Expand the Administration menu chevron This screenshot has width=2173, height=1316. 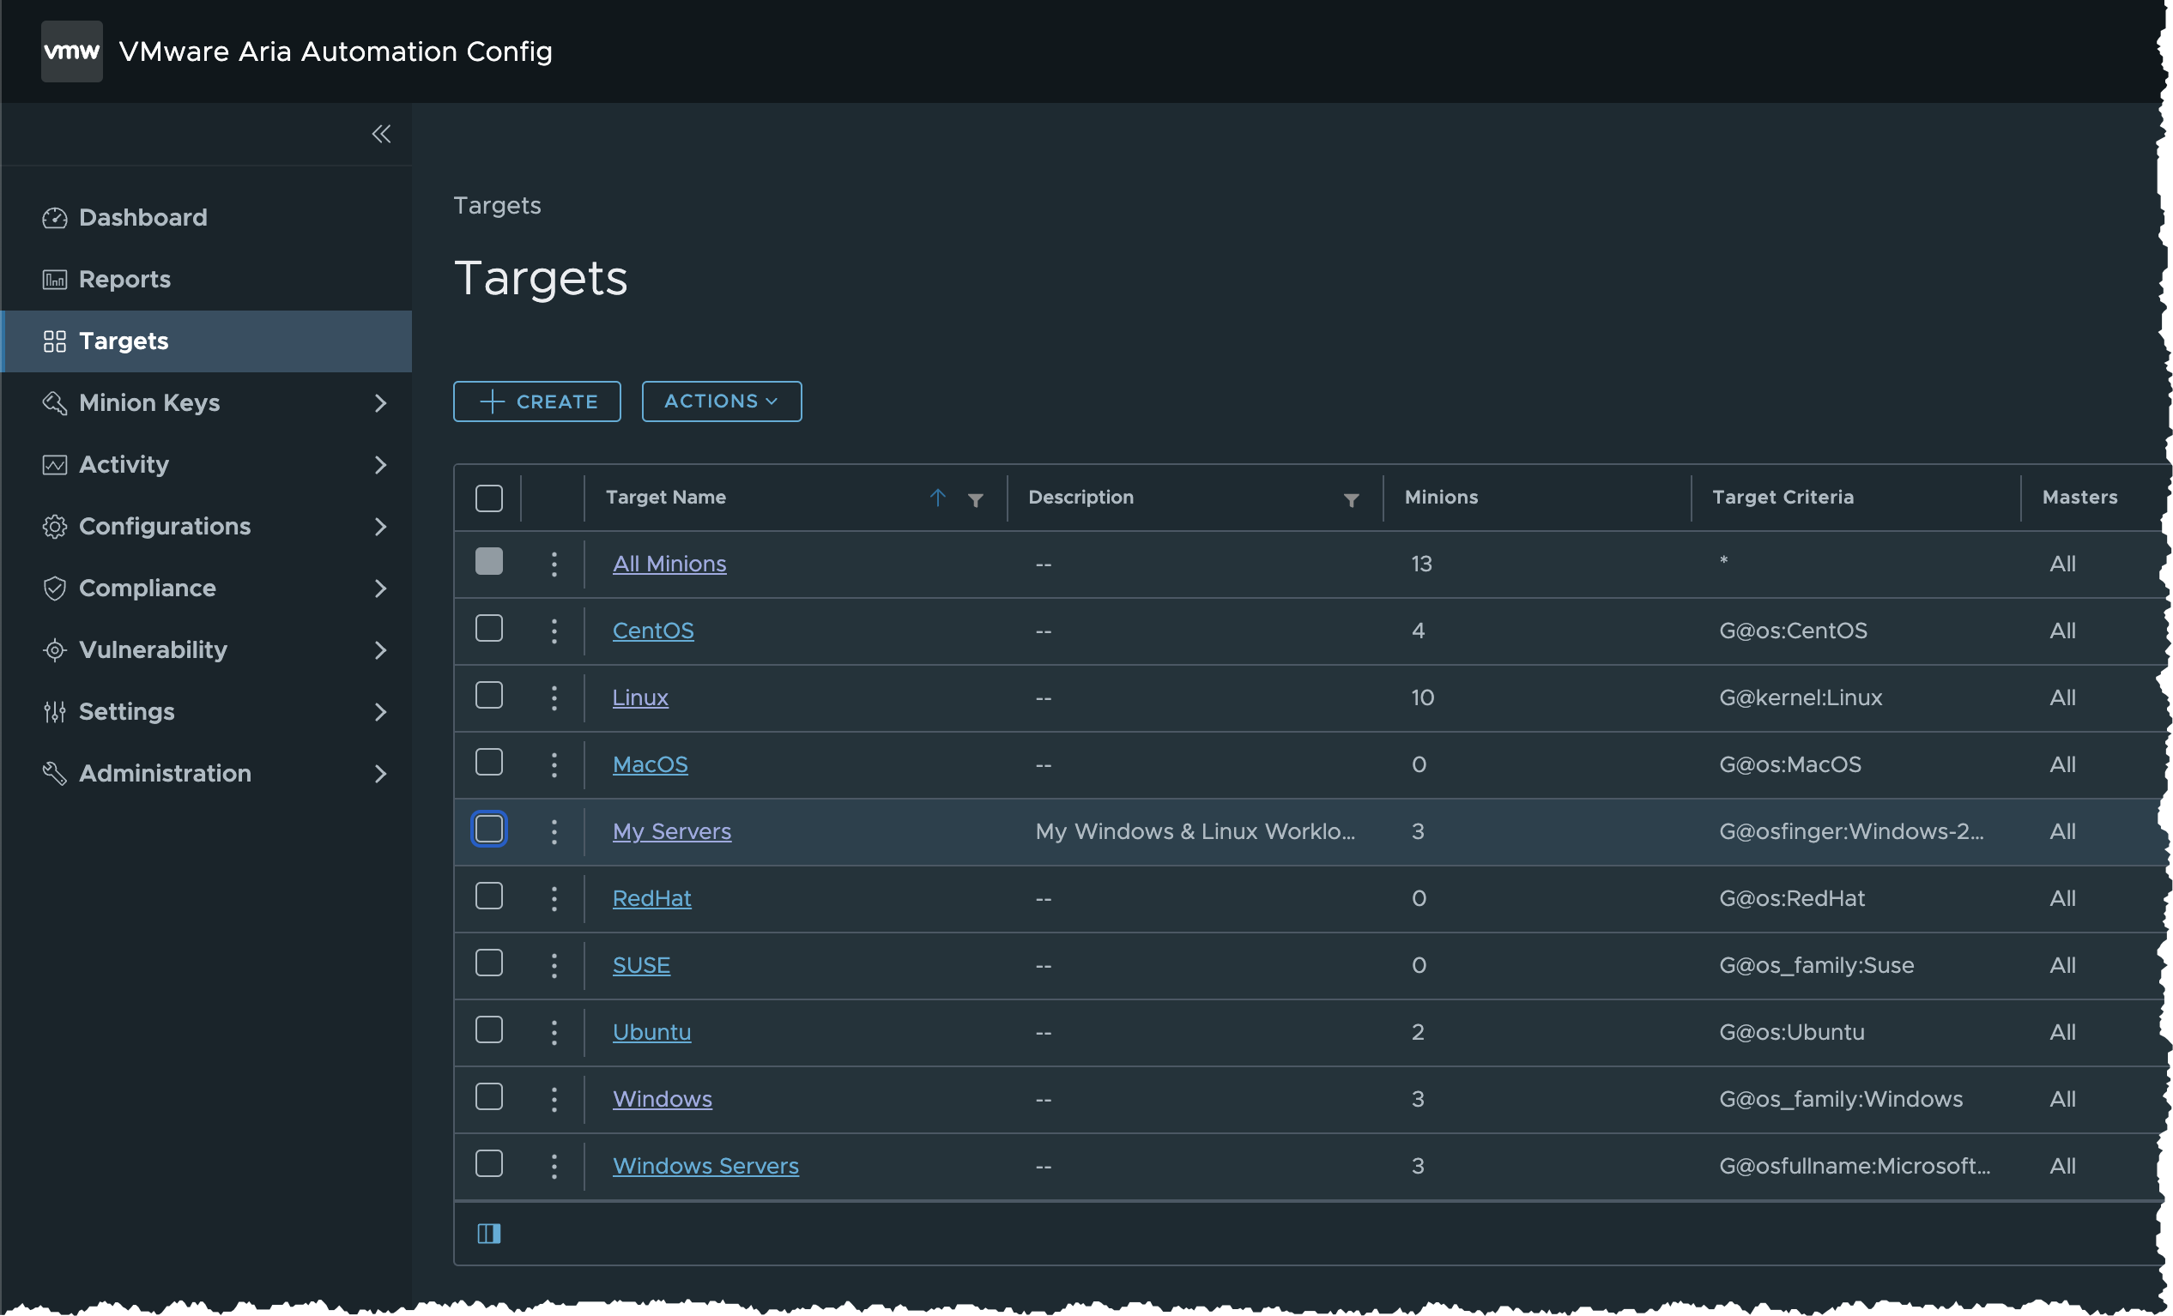380,774
